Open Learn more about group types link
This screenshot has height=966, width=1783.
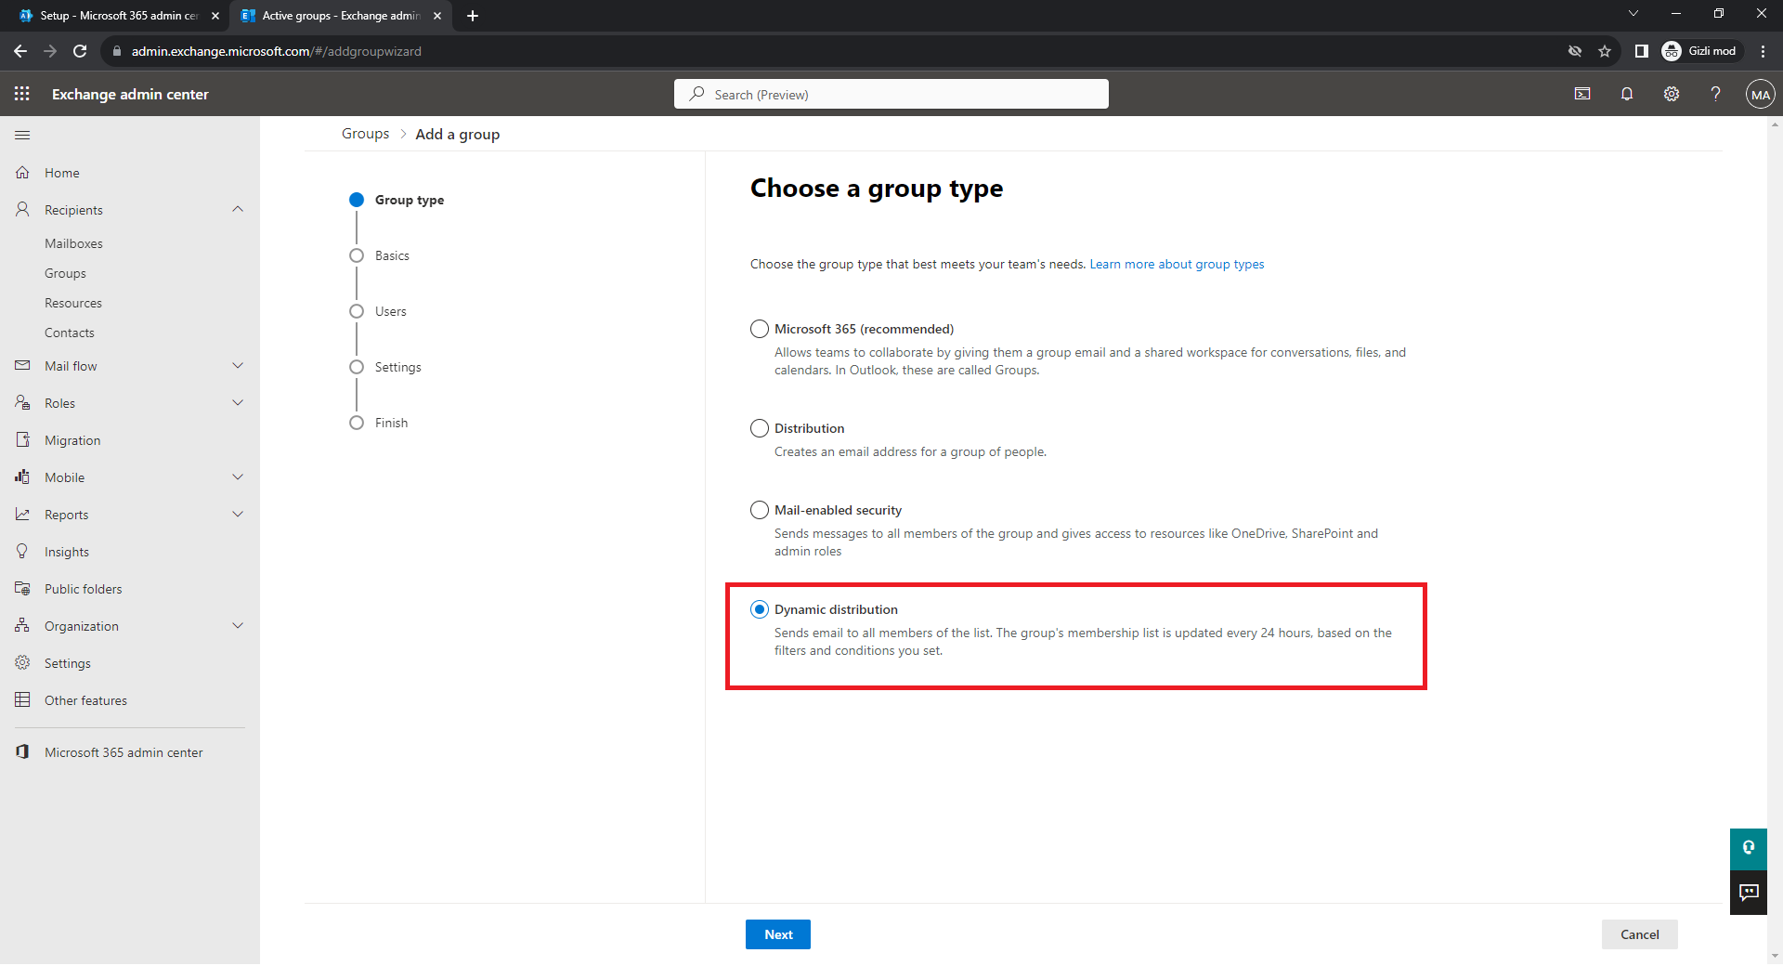[1177, 265]
